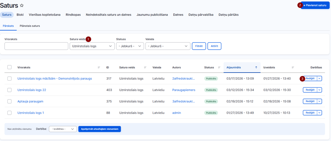
Task: Open author link 2alfredskraukl...
Action: [183, 78]
